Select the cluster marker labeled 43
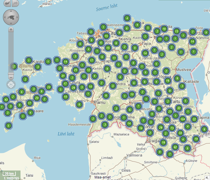The width and height of the screenshot is (210, 180). [6, 100]
